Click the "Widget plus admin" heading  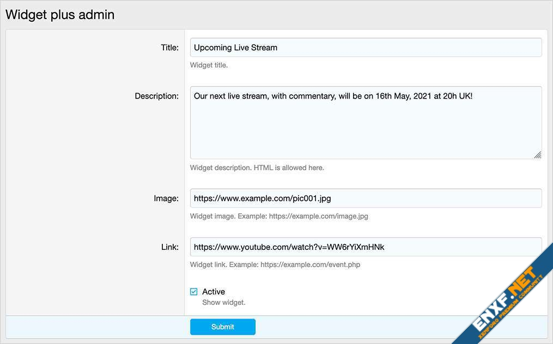tap(60, 15)
